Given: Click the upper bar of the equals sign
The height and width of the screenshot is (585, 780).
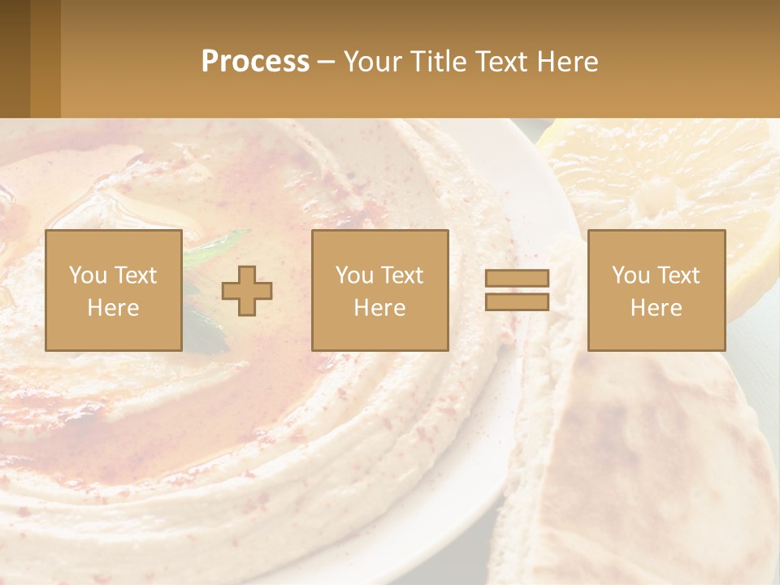Looking at the screenshot, I should pyautogui.click(x=517, y=278).
